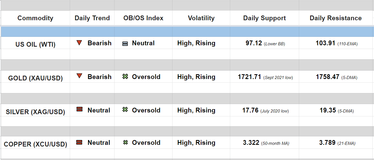Image resolution: width=374 pixels, height=160 pixels.
Task: Click the green oversold cross icon for Copper
Action: pos(126,143)
